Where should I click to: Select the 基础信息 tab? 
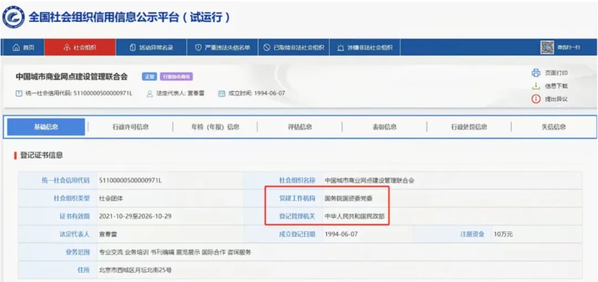pyautogui.click(x=46, y=127)
